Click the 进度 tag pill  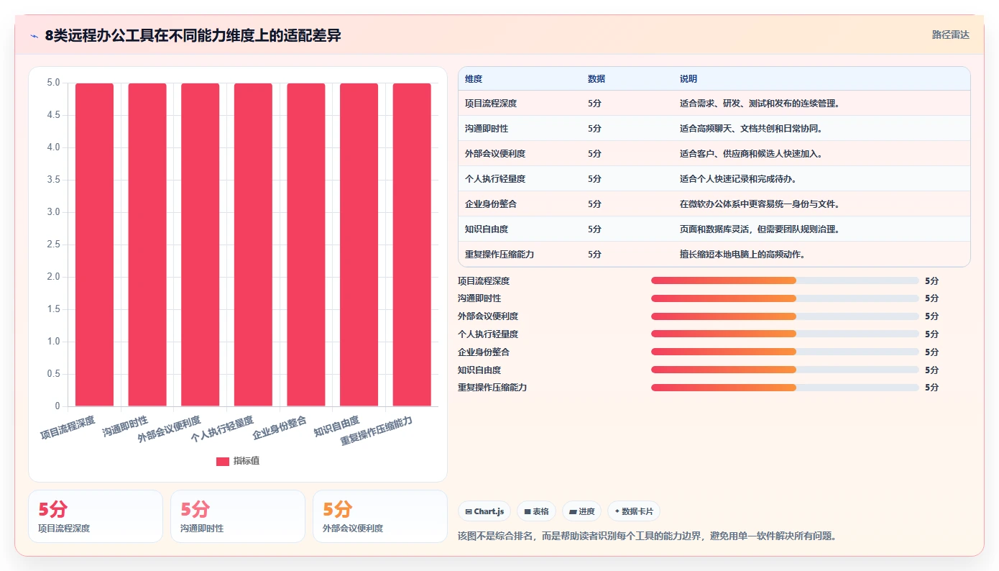581,511
